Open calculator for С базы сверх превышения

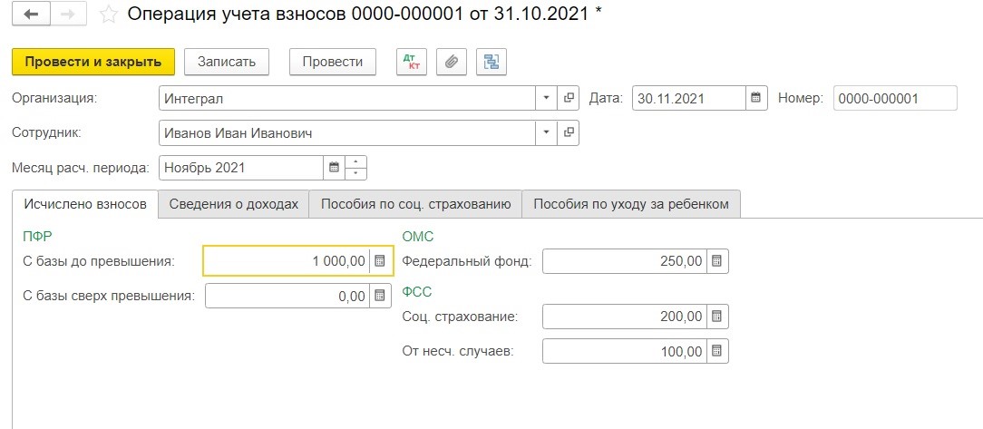pos(379,296)
